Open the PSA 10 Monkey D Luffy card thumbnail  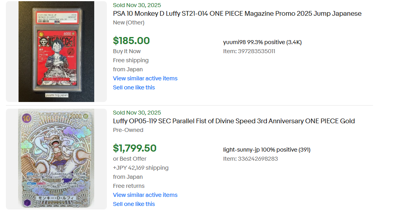click(56, 52)
